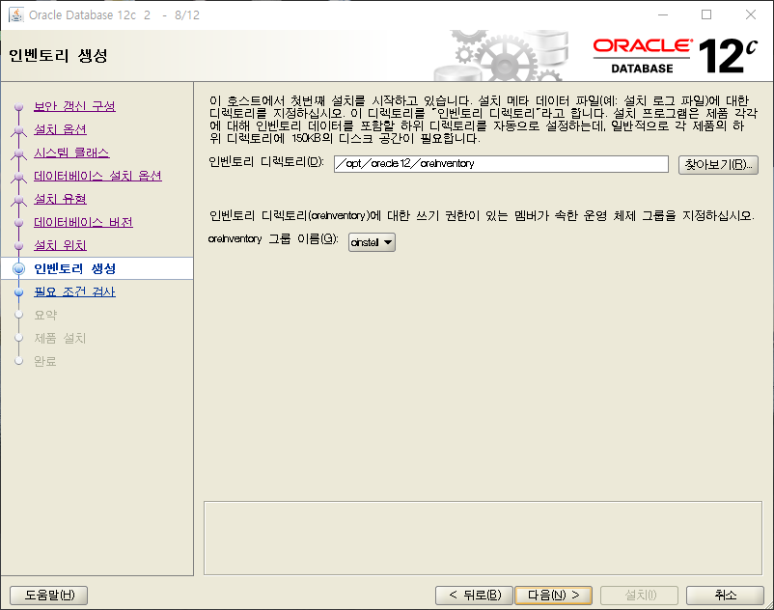Click the 다음 next button
The height and width of the screenshot is (610, 774).
point(553,596)
